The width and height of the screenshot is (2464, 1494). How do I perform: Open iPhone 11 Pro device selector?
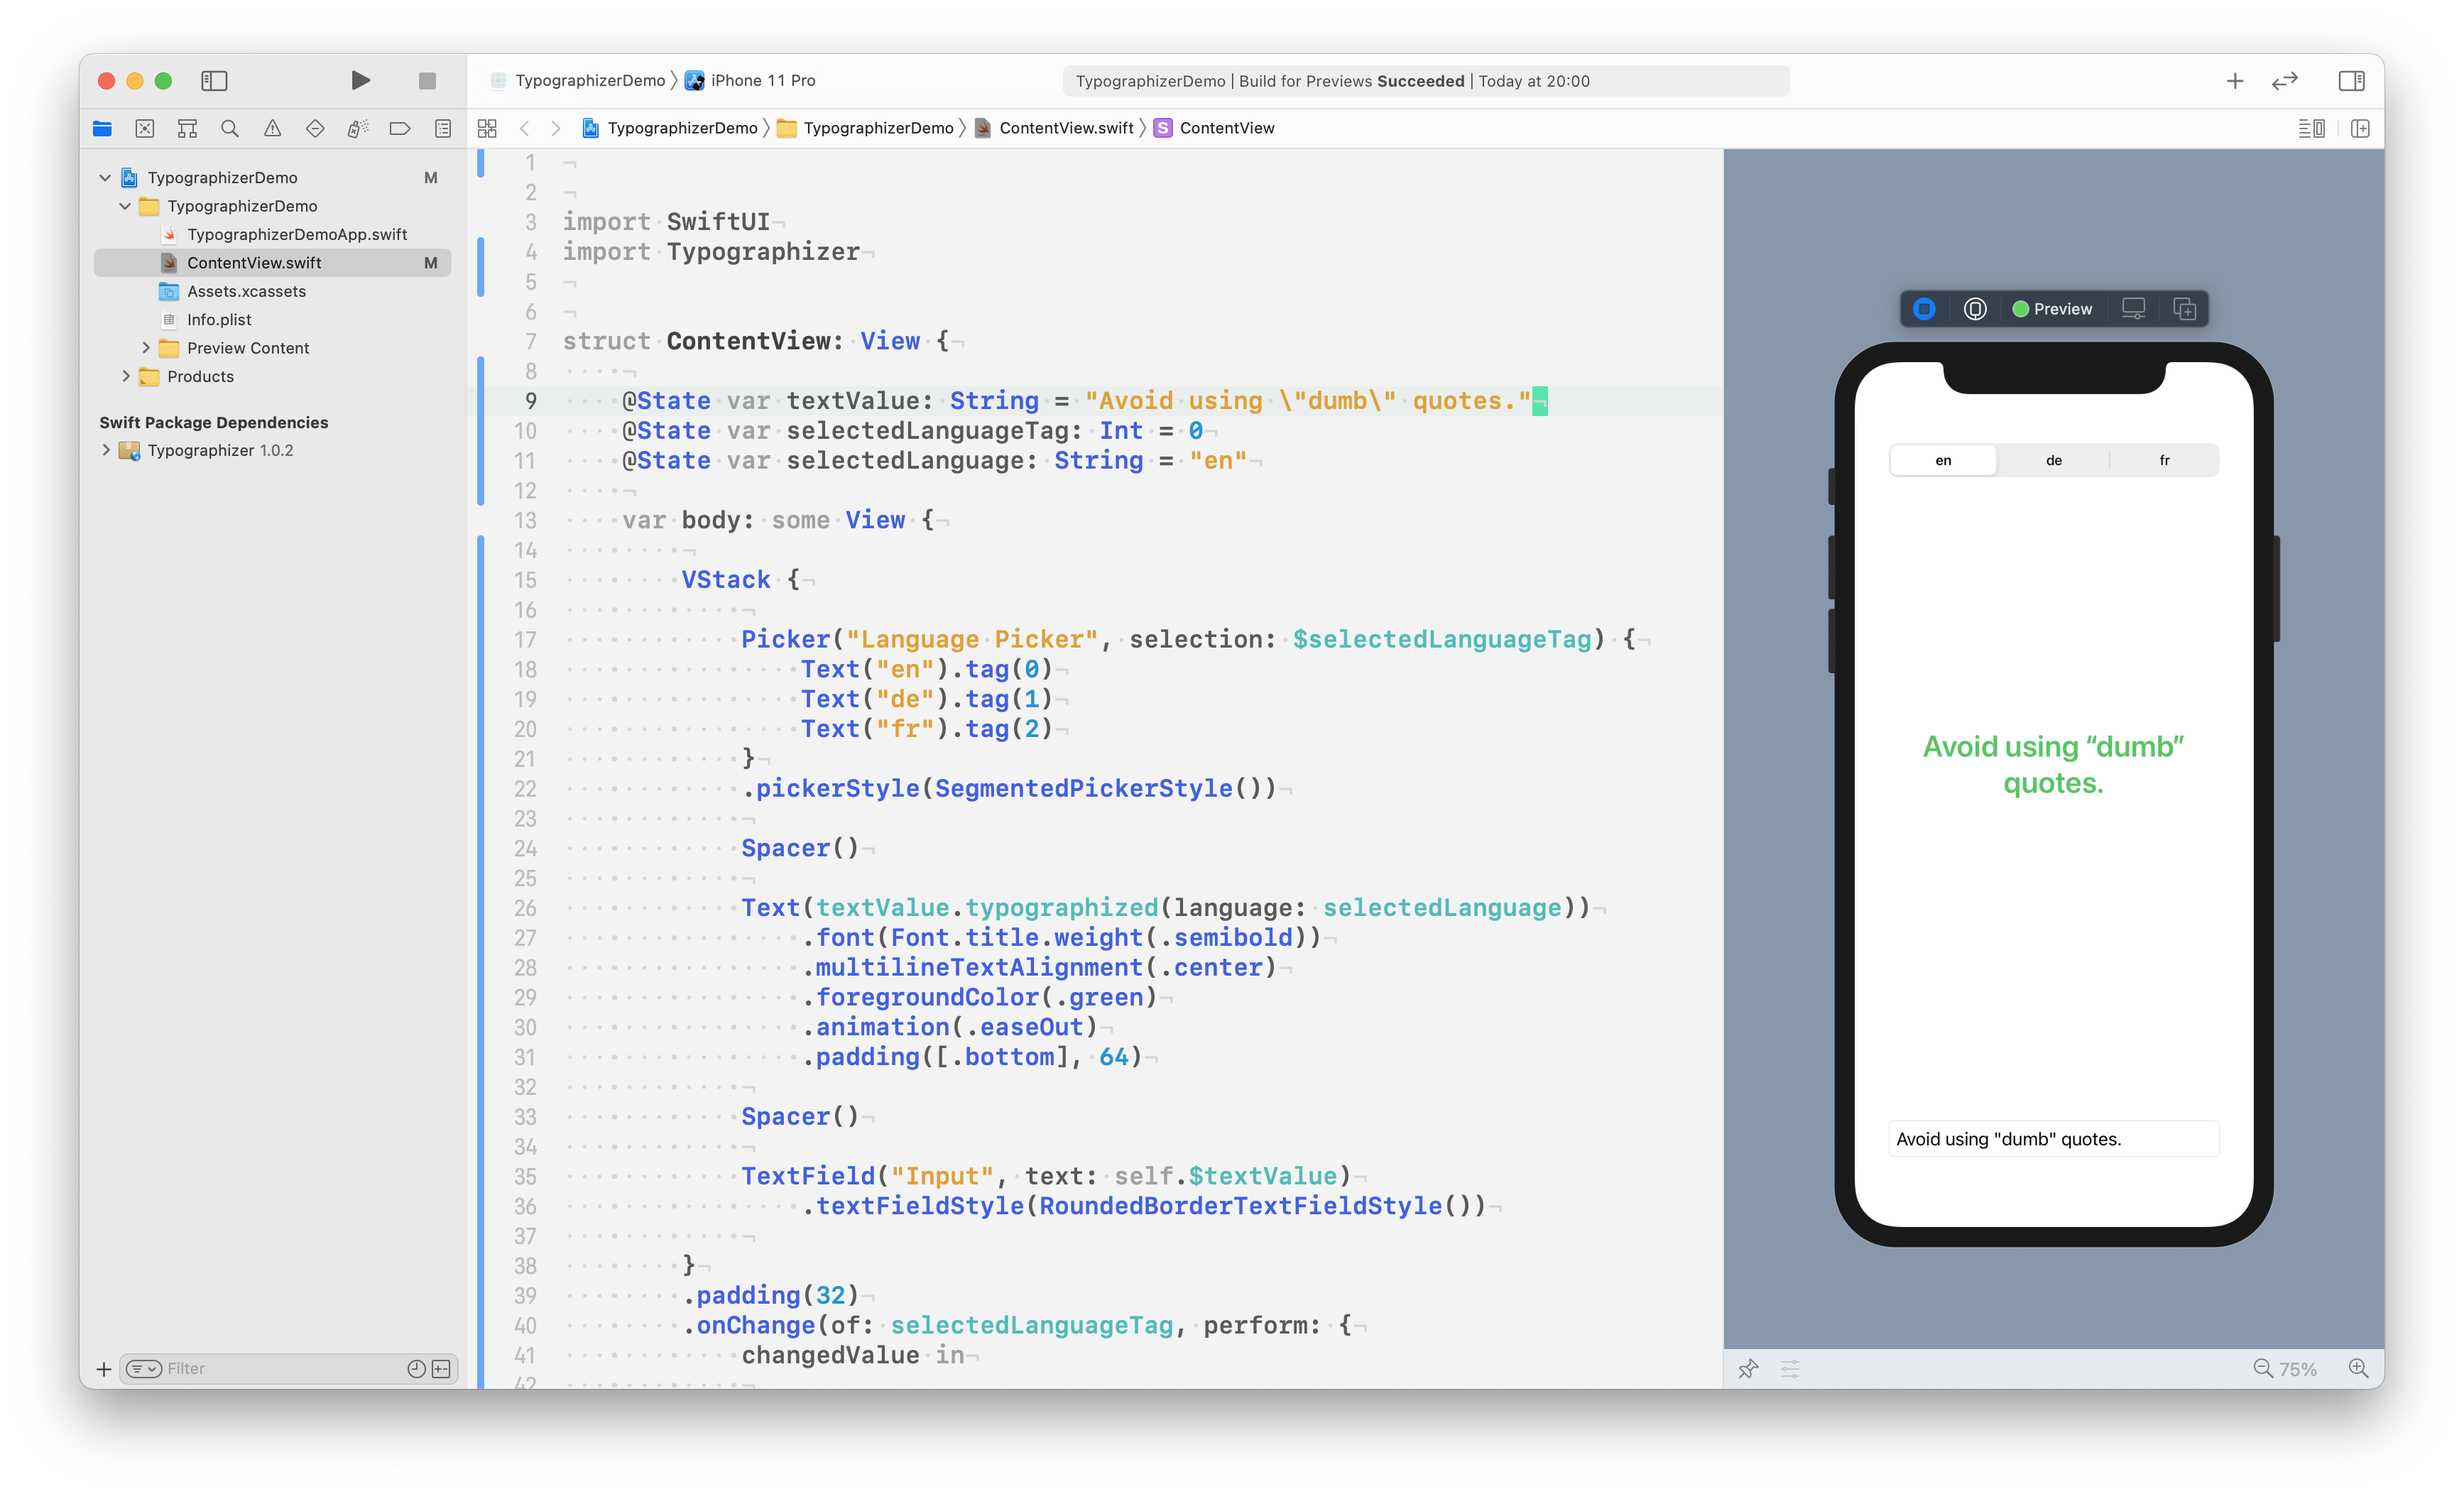(762, 80)
